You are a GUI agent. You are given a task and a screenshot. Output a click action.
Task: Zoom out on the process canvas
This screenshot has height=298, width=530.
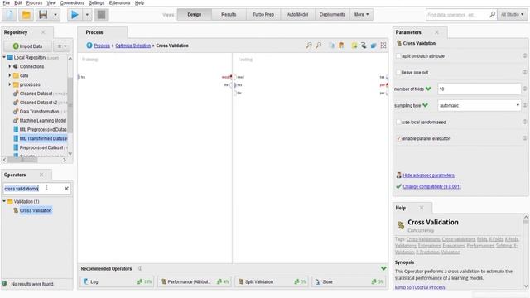pyautogui.click(x=318, y=46)
